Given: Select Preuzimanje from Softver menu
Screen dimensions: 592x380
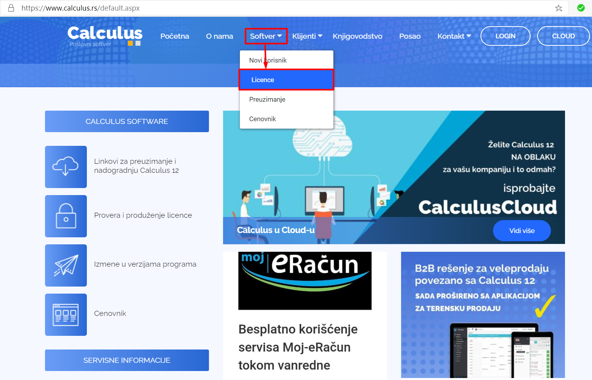Looking at the screenshot, I should click(x=286, y=99).
